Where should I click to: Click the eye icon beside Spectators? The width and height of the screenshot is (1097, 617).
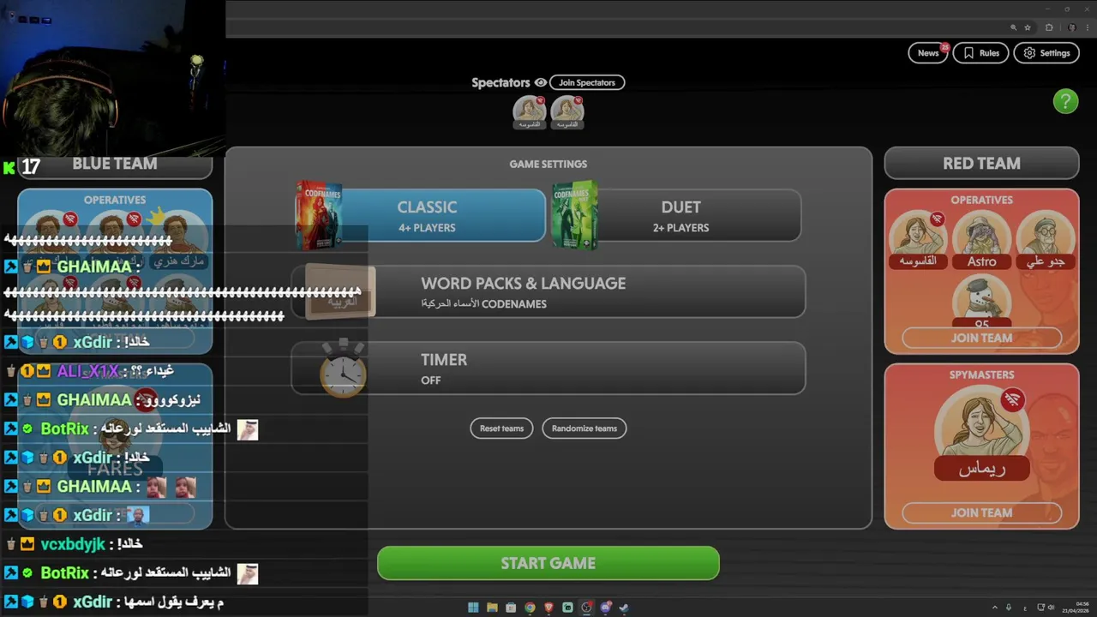pos(540,82)
